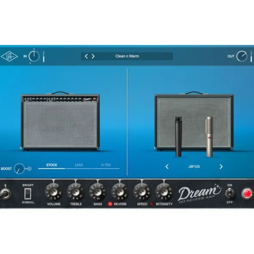Viewport: 254px width, 254px height.
Task: Flip the BRIGHT/NORMAL switch
Action: pos(28,194)
